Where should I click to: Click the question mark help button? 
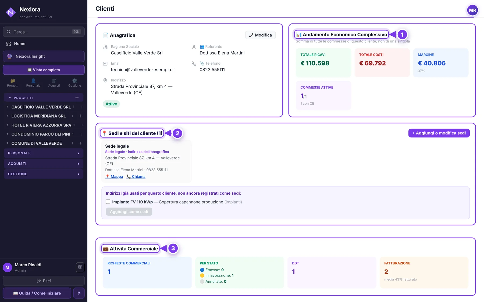click(x=79, y=293)
